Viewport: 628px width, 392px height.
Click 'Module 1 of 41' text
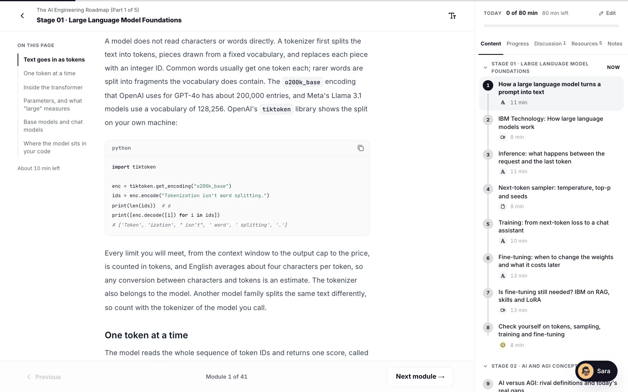pyautogui.click(x=226, y=377)
